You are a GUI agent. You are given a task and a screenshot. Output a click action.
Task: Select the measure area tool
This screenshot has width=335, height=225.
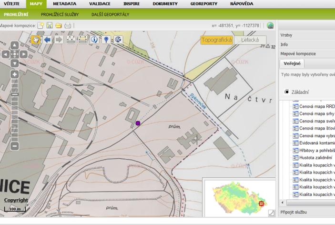click(x=83, y=40)
